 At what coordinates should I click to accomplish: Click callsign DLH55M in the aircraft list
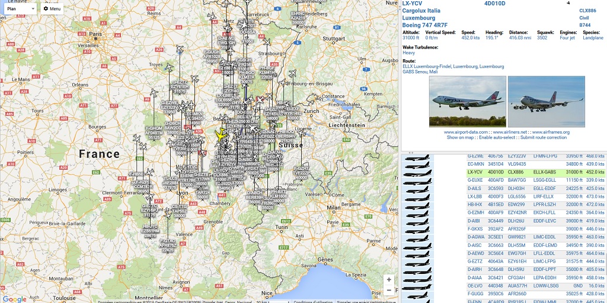[x=517, y=245]
